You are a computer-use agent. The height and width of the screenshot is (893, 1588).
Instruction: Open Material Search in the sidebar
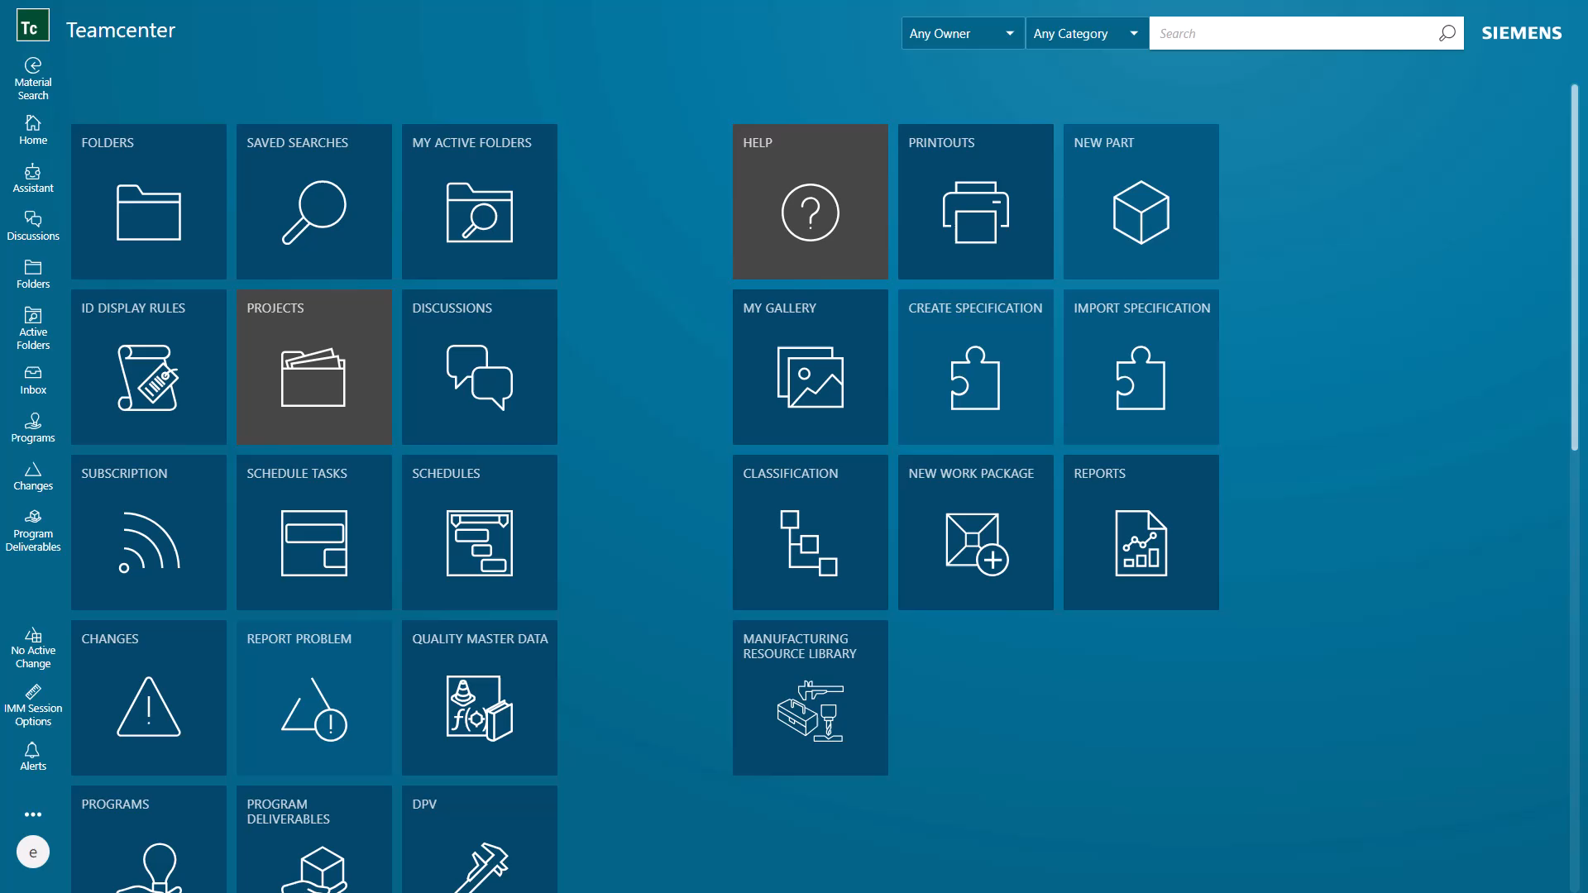[x=33, y=79]
